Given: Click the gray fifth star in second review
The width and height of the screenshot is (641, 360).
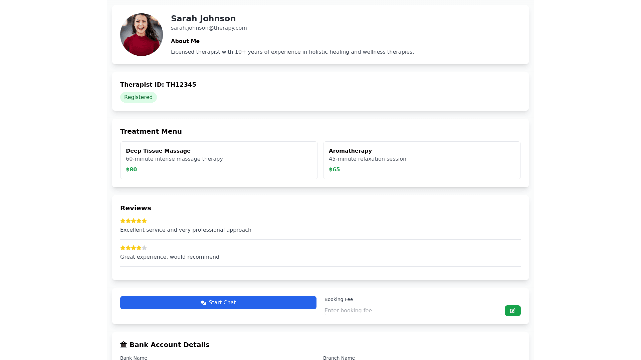Looking at the screenshot, I should [x=144, y=248].
